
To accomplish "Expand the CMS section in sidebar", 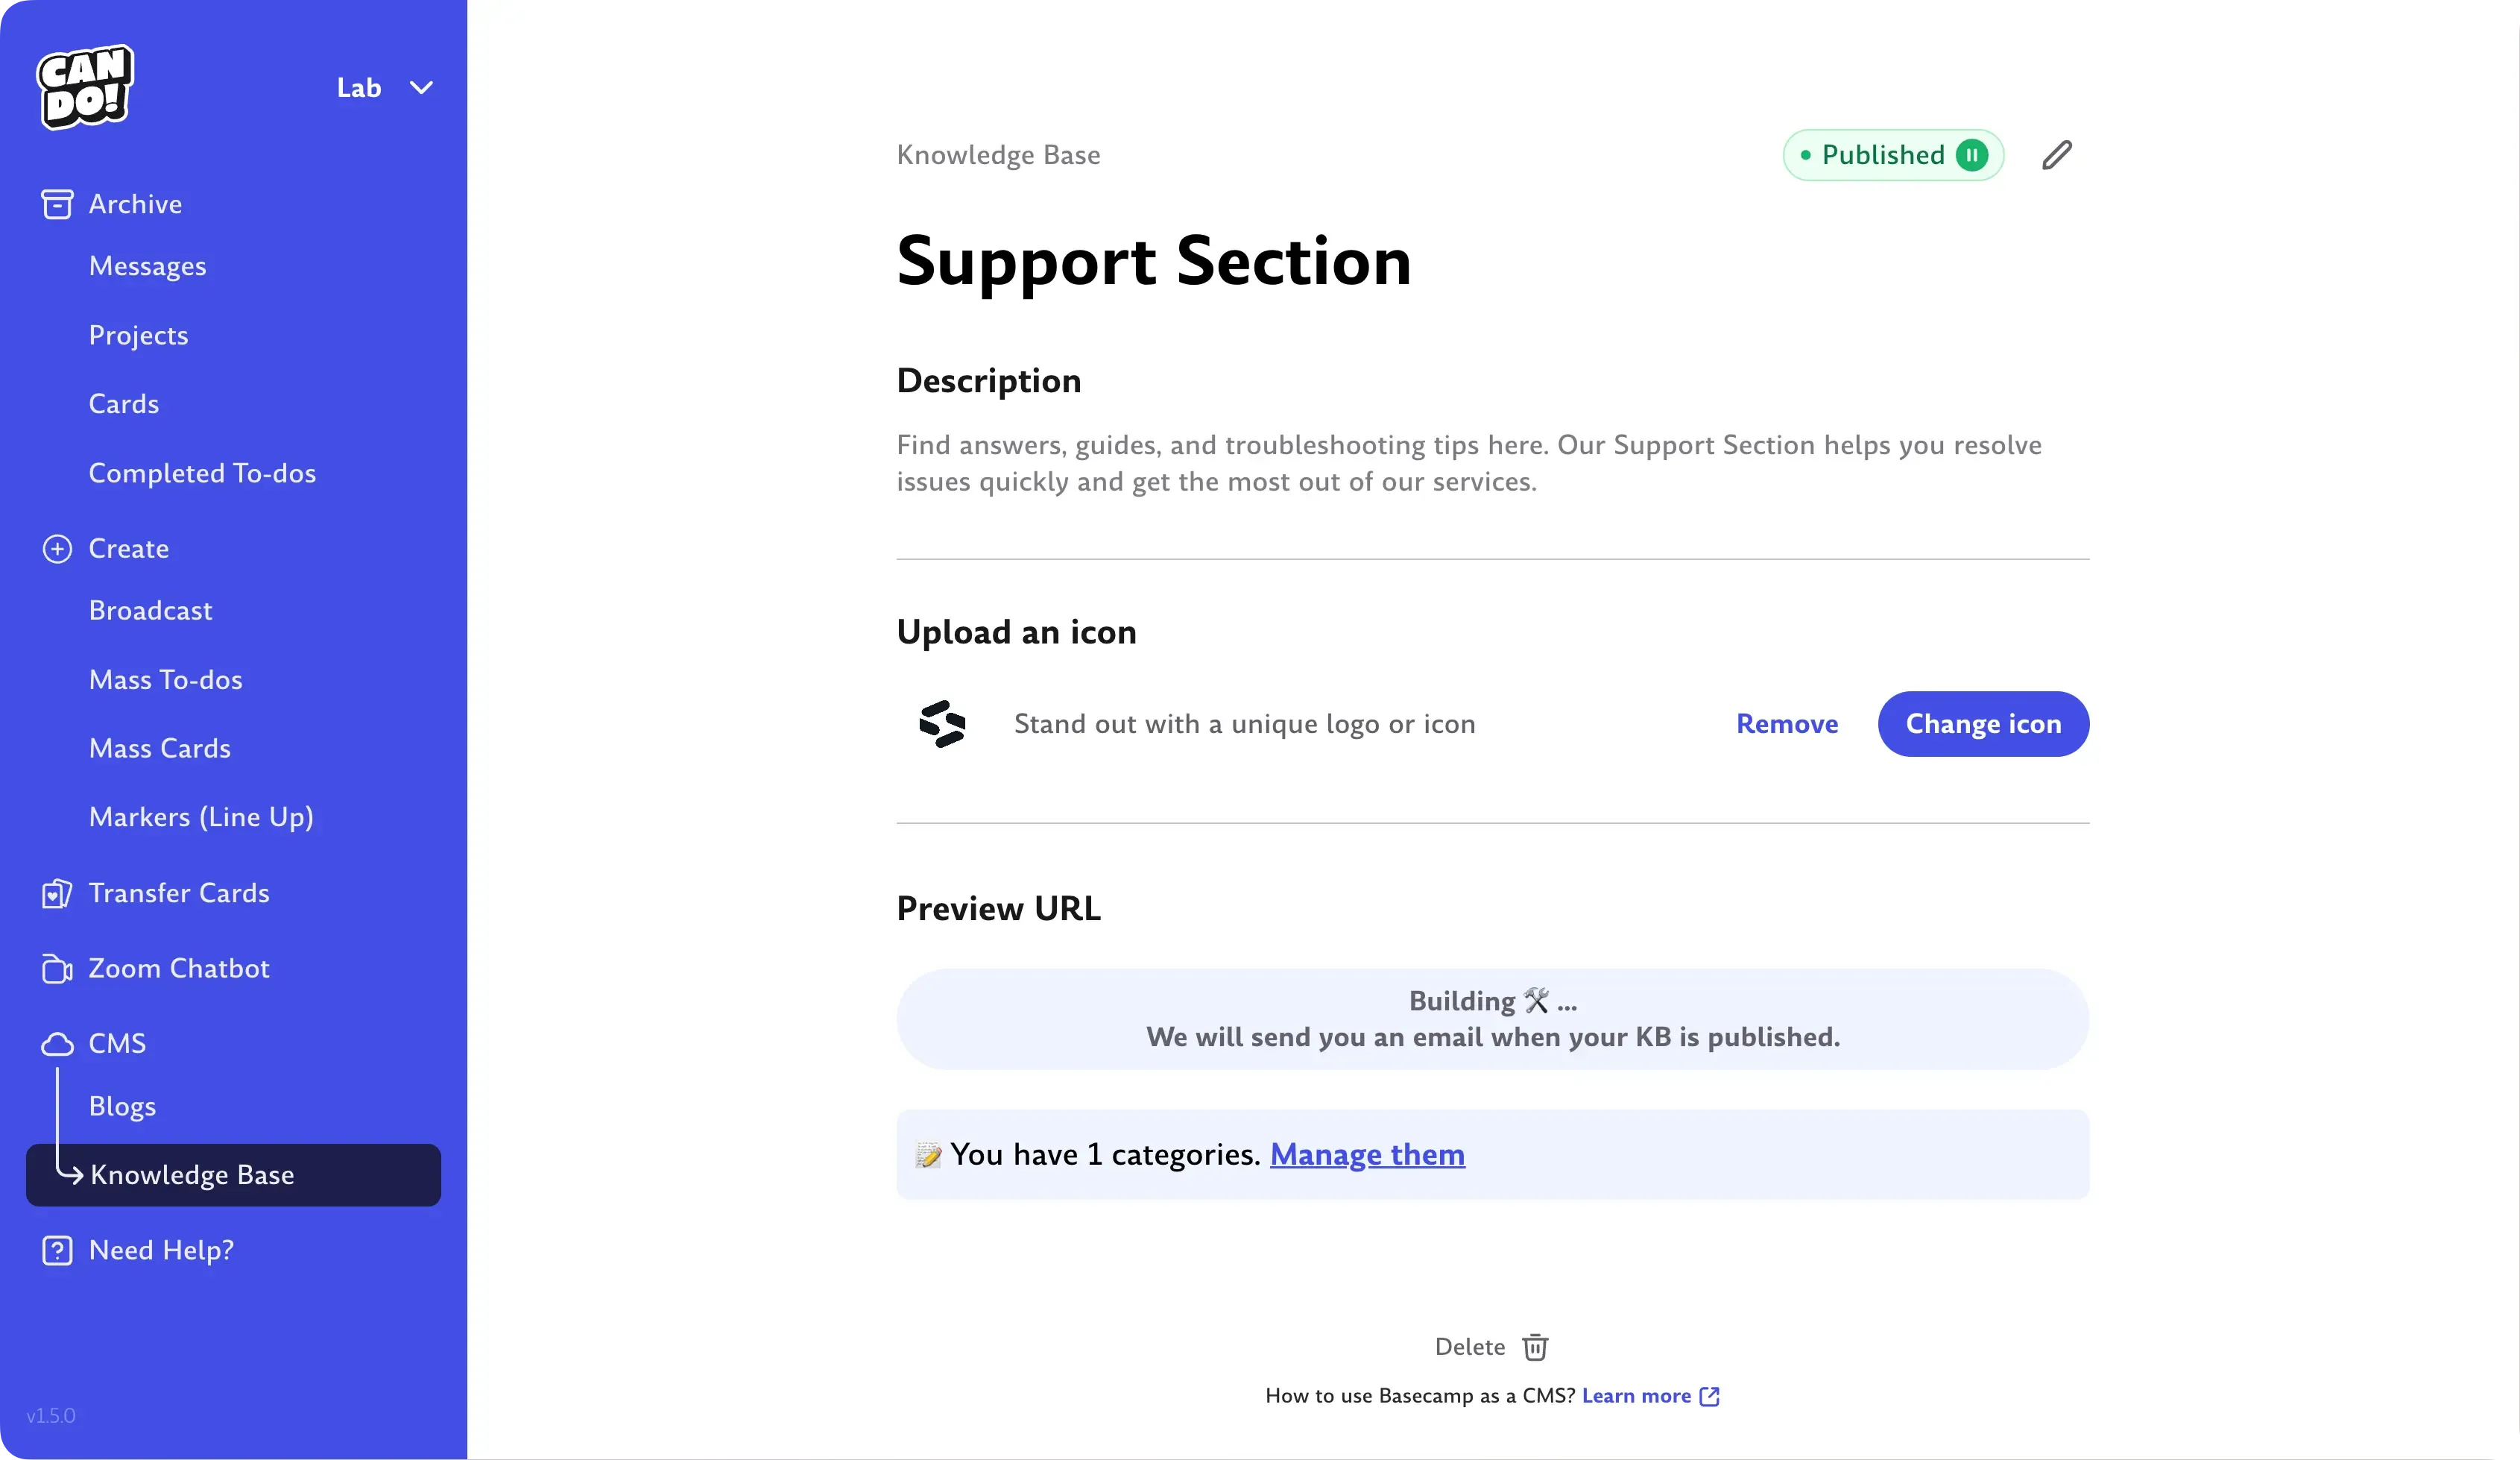I will click(x=116, y=1042).
